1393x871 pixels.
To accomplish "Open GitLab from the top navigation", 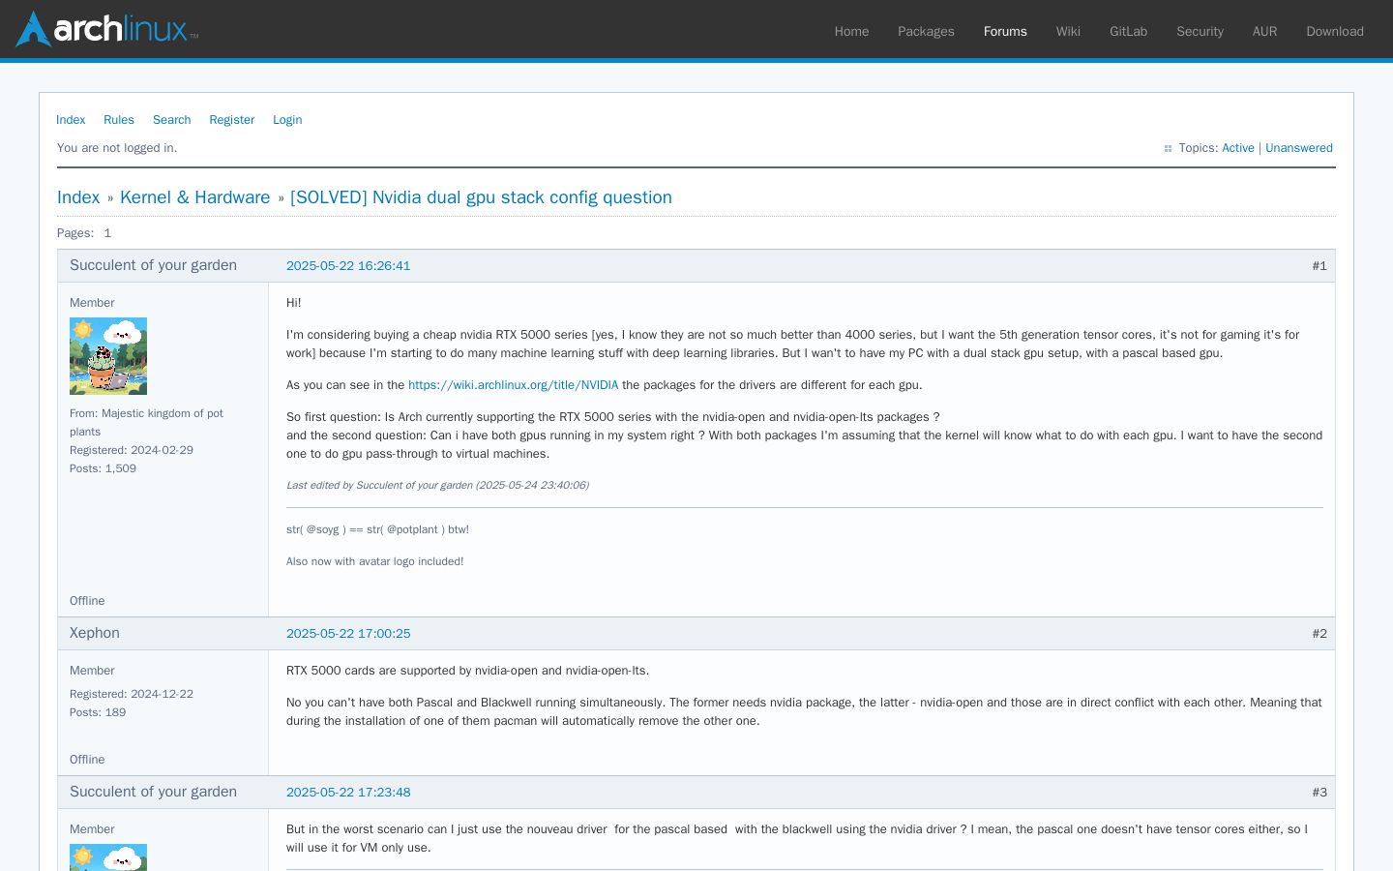I will click(1128, 31).
